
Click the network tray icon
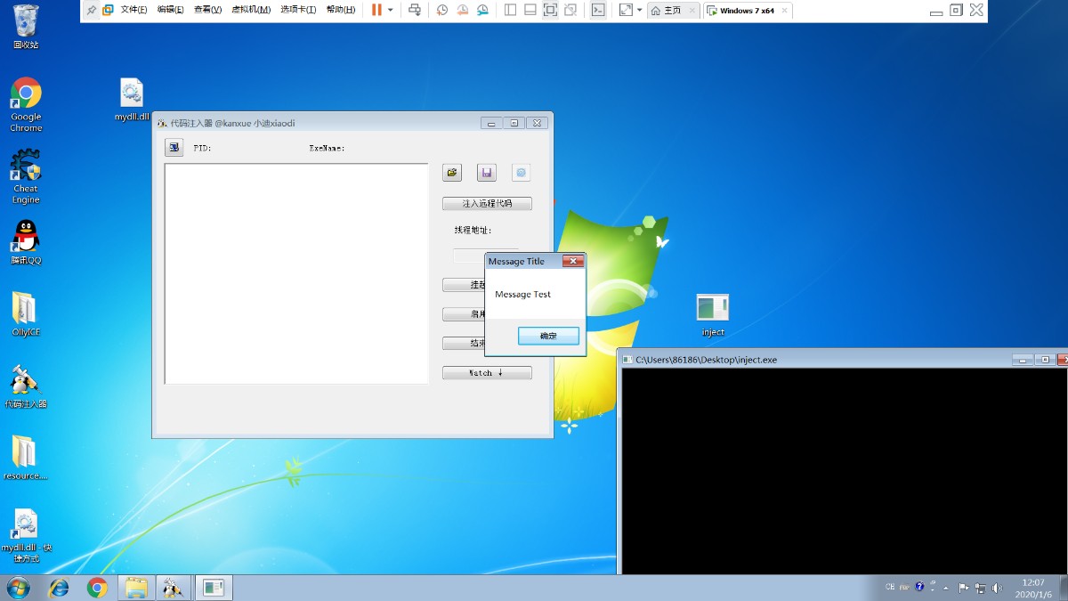click(981, 588)
